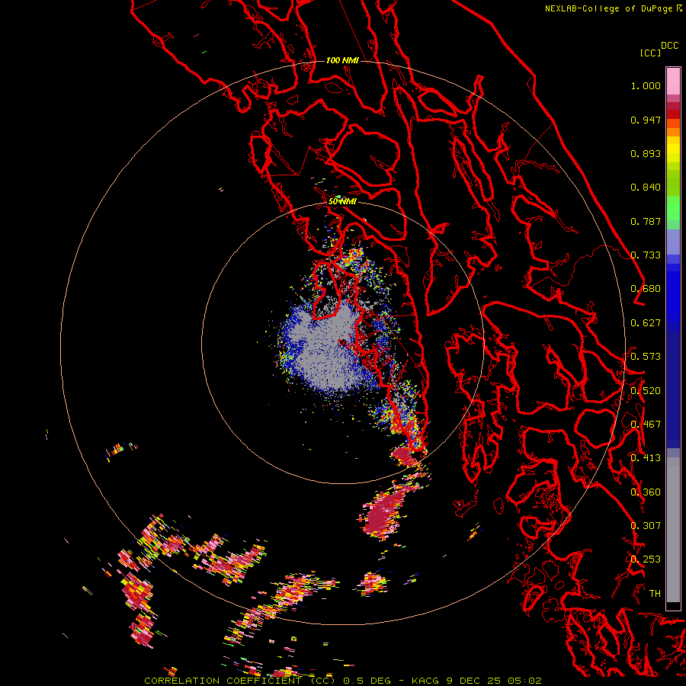This screenshot has height=686, width=686.
Task: Pick the light pink top color bar segment
Action: click(x=673, y=81)
